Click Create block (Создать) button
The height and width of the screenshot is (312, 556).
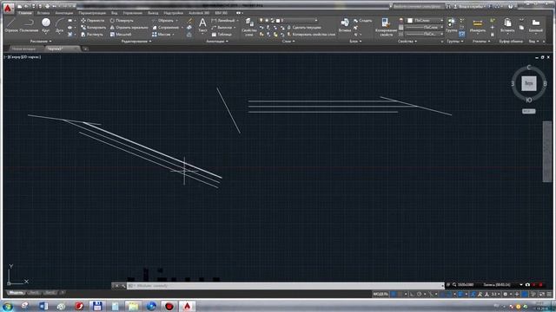(363, 21)
